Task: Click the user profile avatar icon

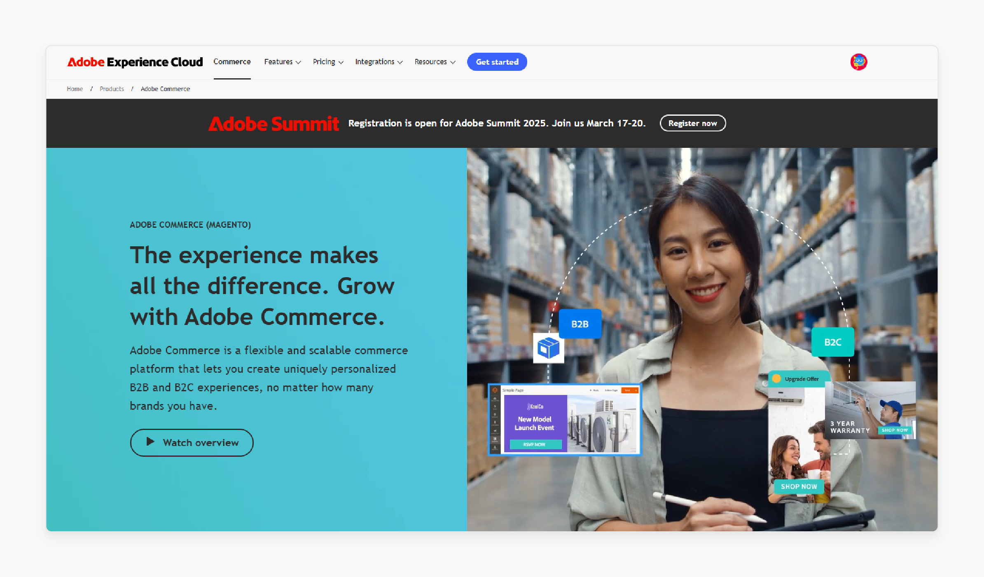Action: coord(858,62)
